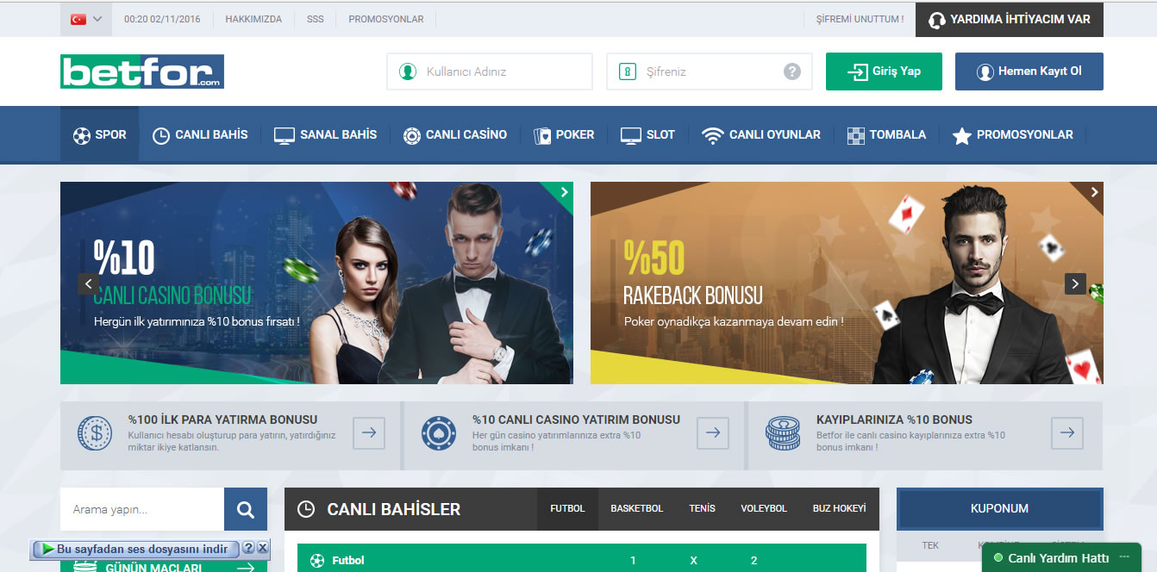Focus the Şifreniz password field
Image resolution: width=1157 pixels, height=572 pixels.
(x=710, y=71)
